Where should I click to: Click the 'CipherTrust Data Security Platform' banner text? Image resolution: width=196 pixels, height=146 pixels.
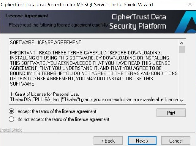137,21
